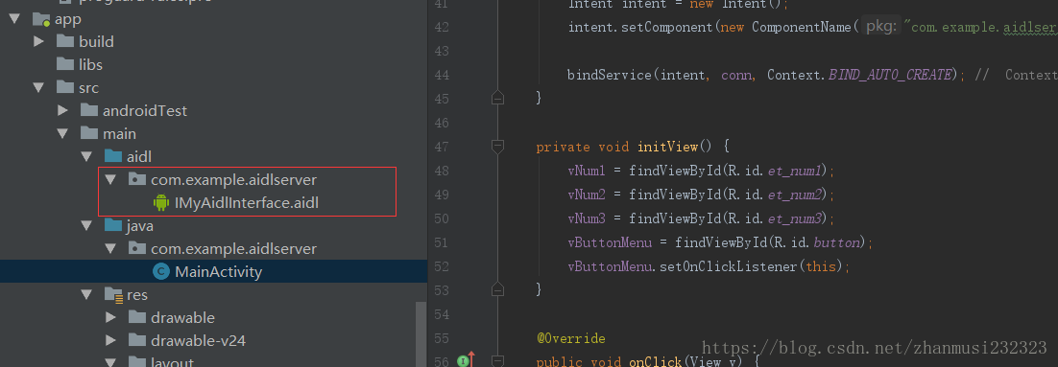
Task: Select the main folder icon
Action: coord(89,133)
